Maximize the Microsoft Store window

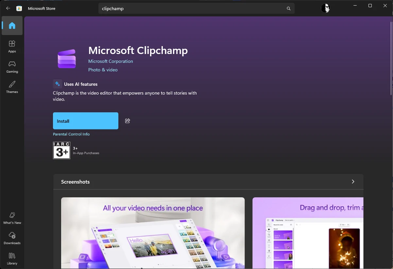[x=370, y=6]
